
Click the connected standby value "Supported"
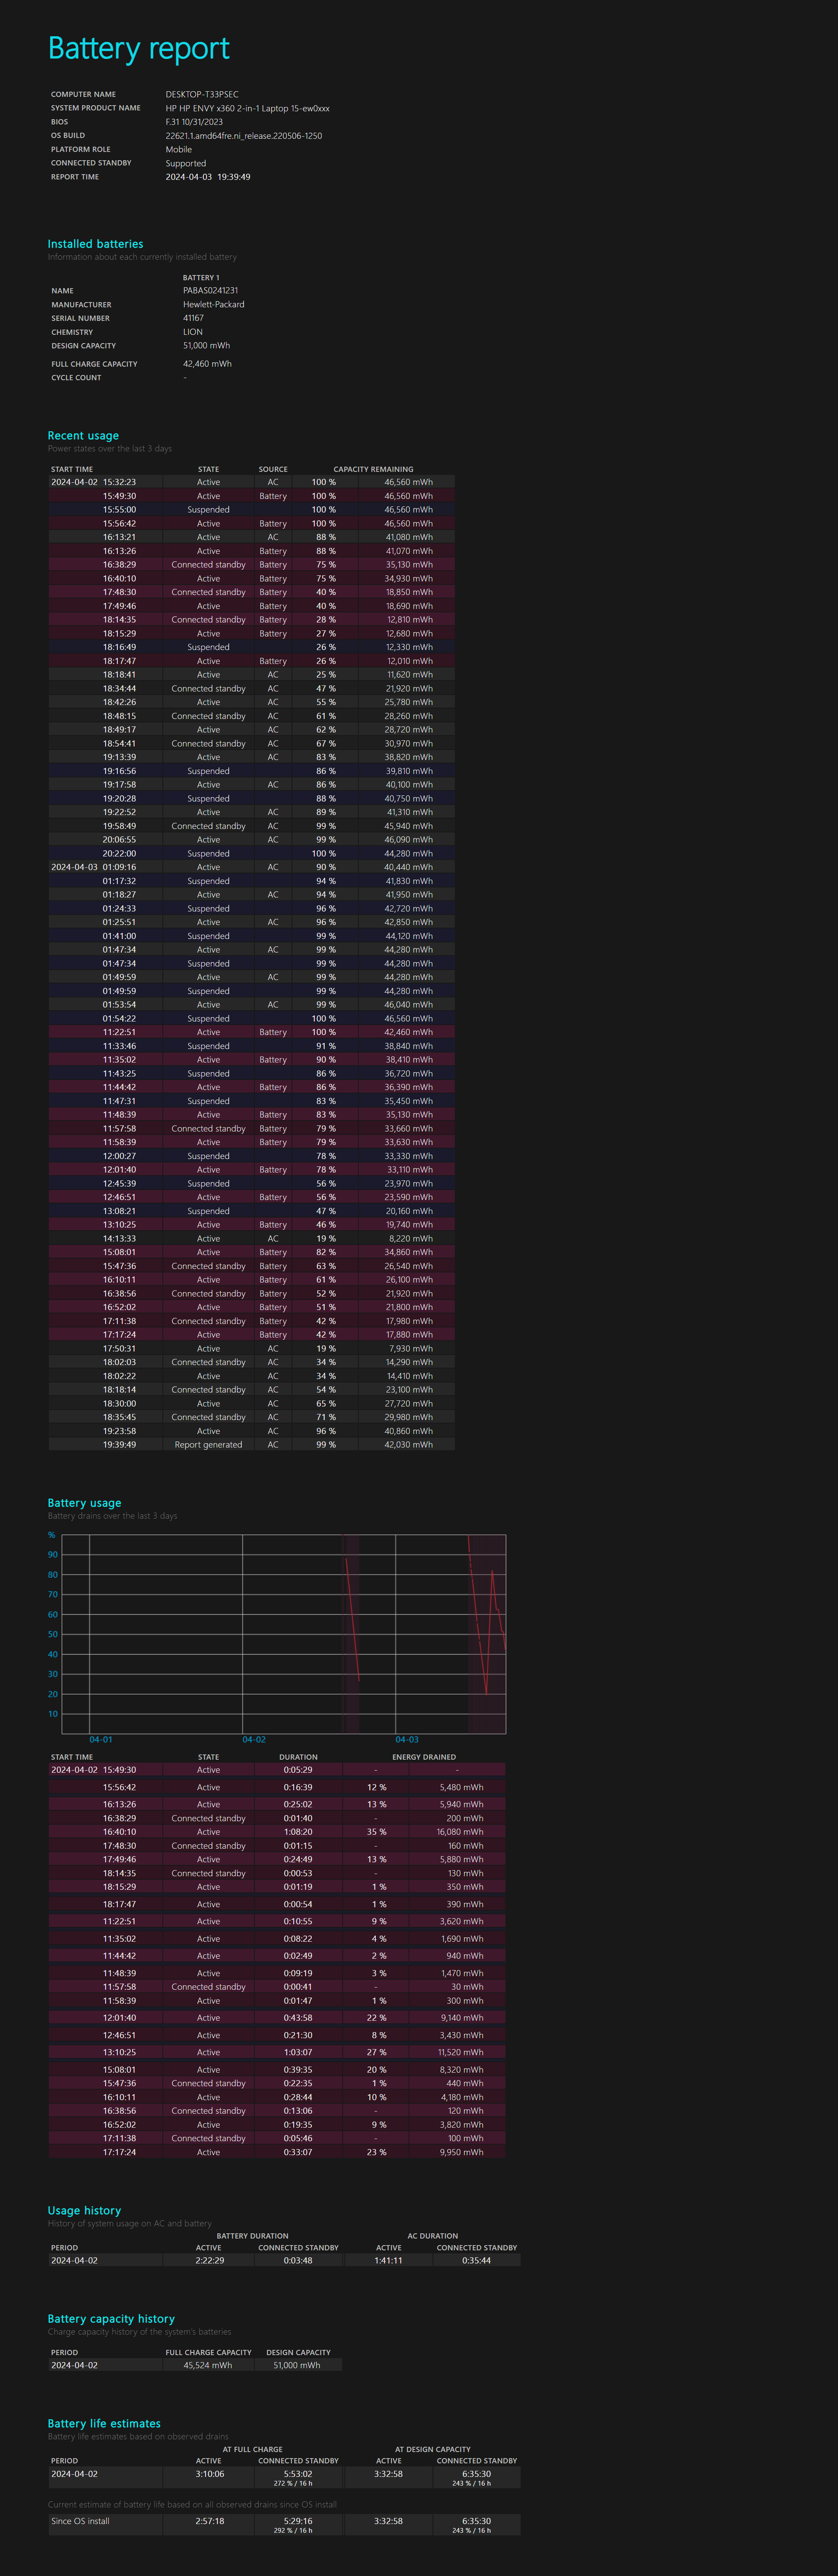[186, 163]
